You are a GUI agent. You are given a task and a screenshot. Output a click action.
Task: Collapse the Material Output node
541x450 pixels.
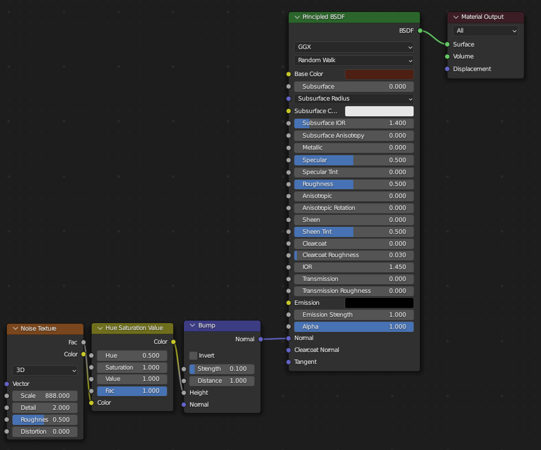456,17
